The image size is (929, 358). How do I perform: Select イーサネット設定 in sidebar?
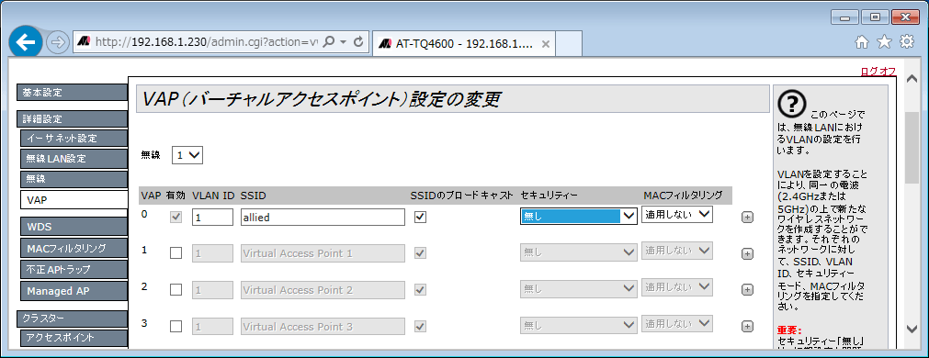click(x=74, y=139)
